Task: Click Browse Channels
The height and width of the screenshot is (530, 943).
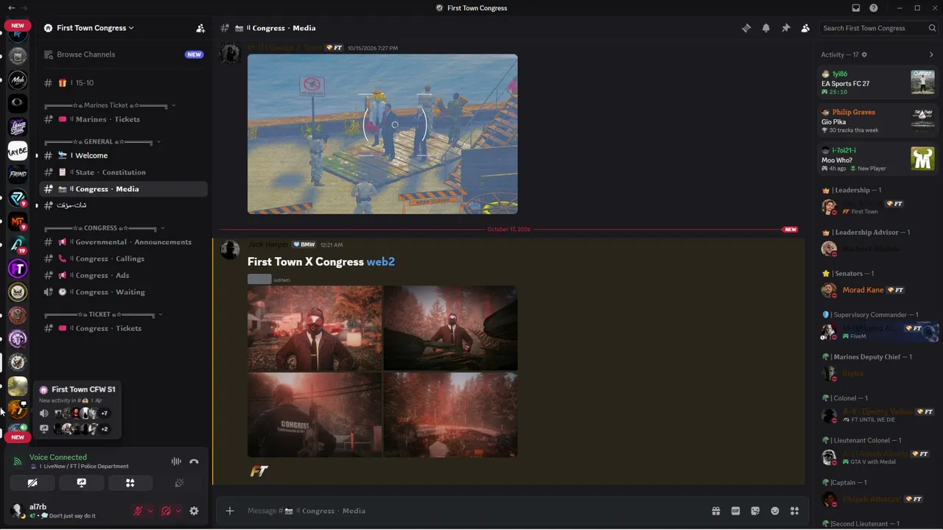Action: click(123, 54)
